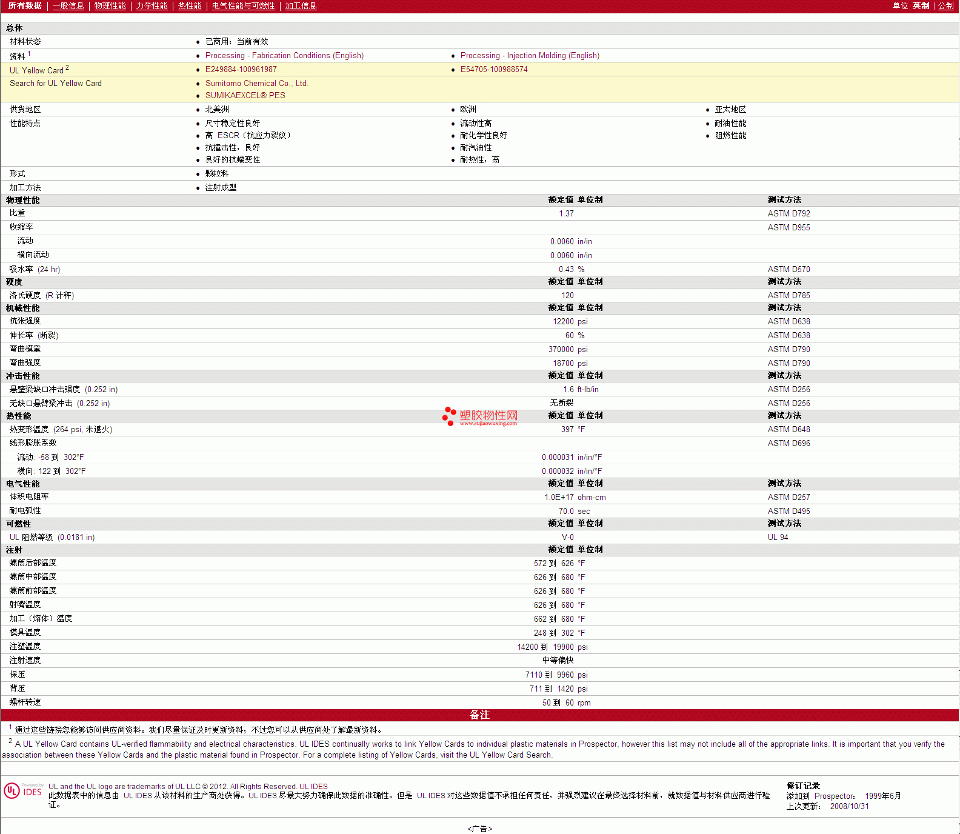Click the 修订记录 heading

tap(803, 786)
